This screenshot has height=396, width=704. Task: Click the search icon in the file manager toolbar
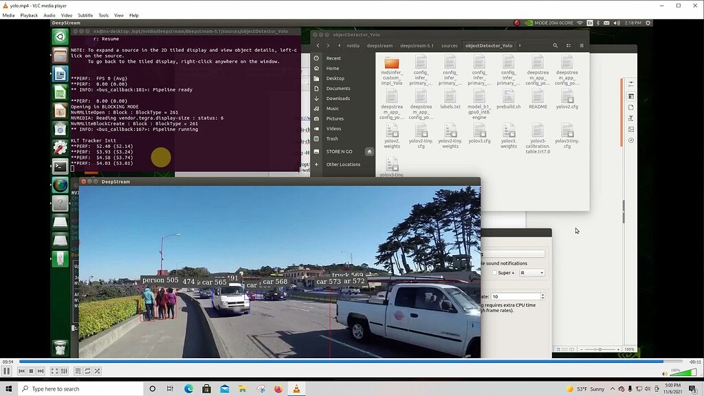click(555, 46)
